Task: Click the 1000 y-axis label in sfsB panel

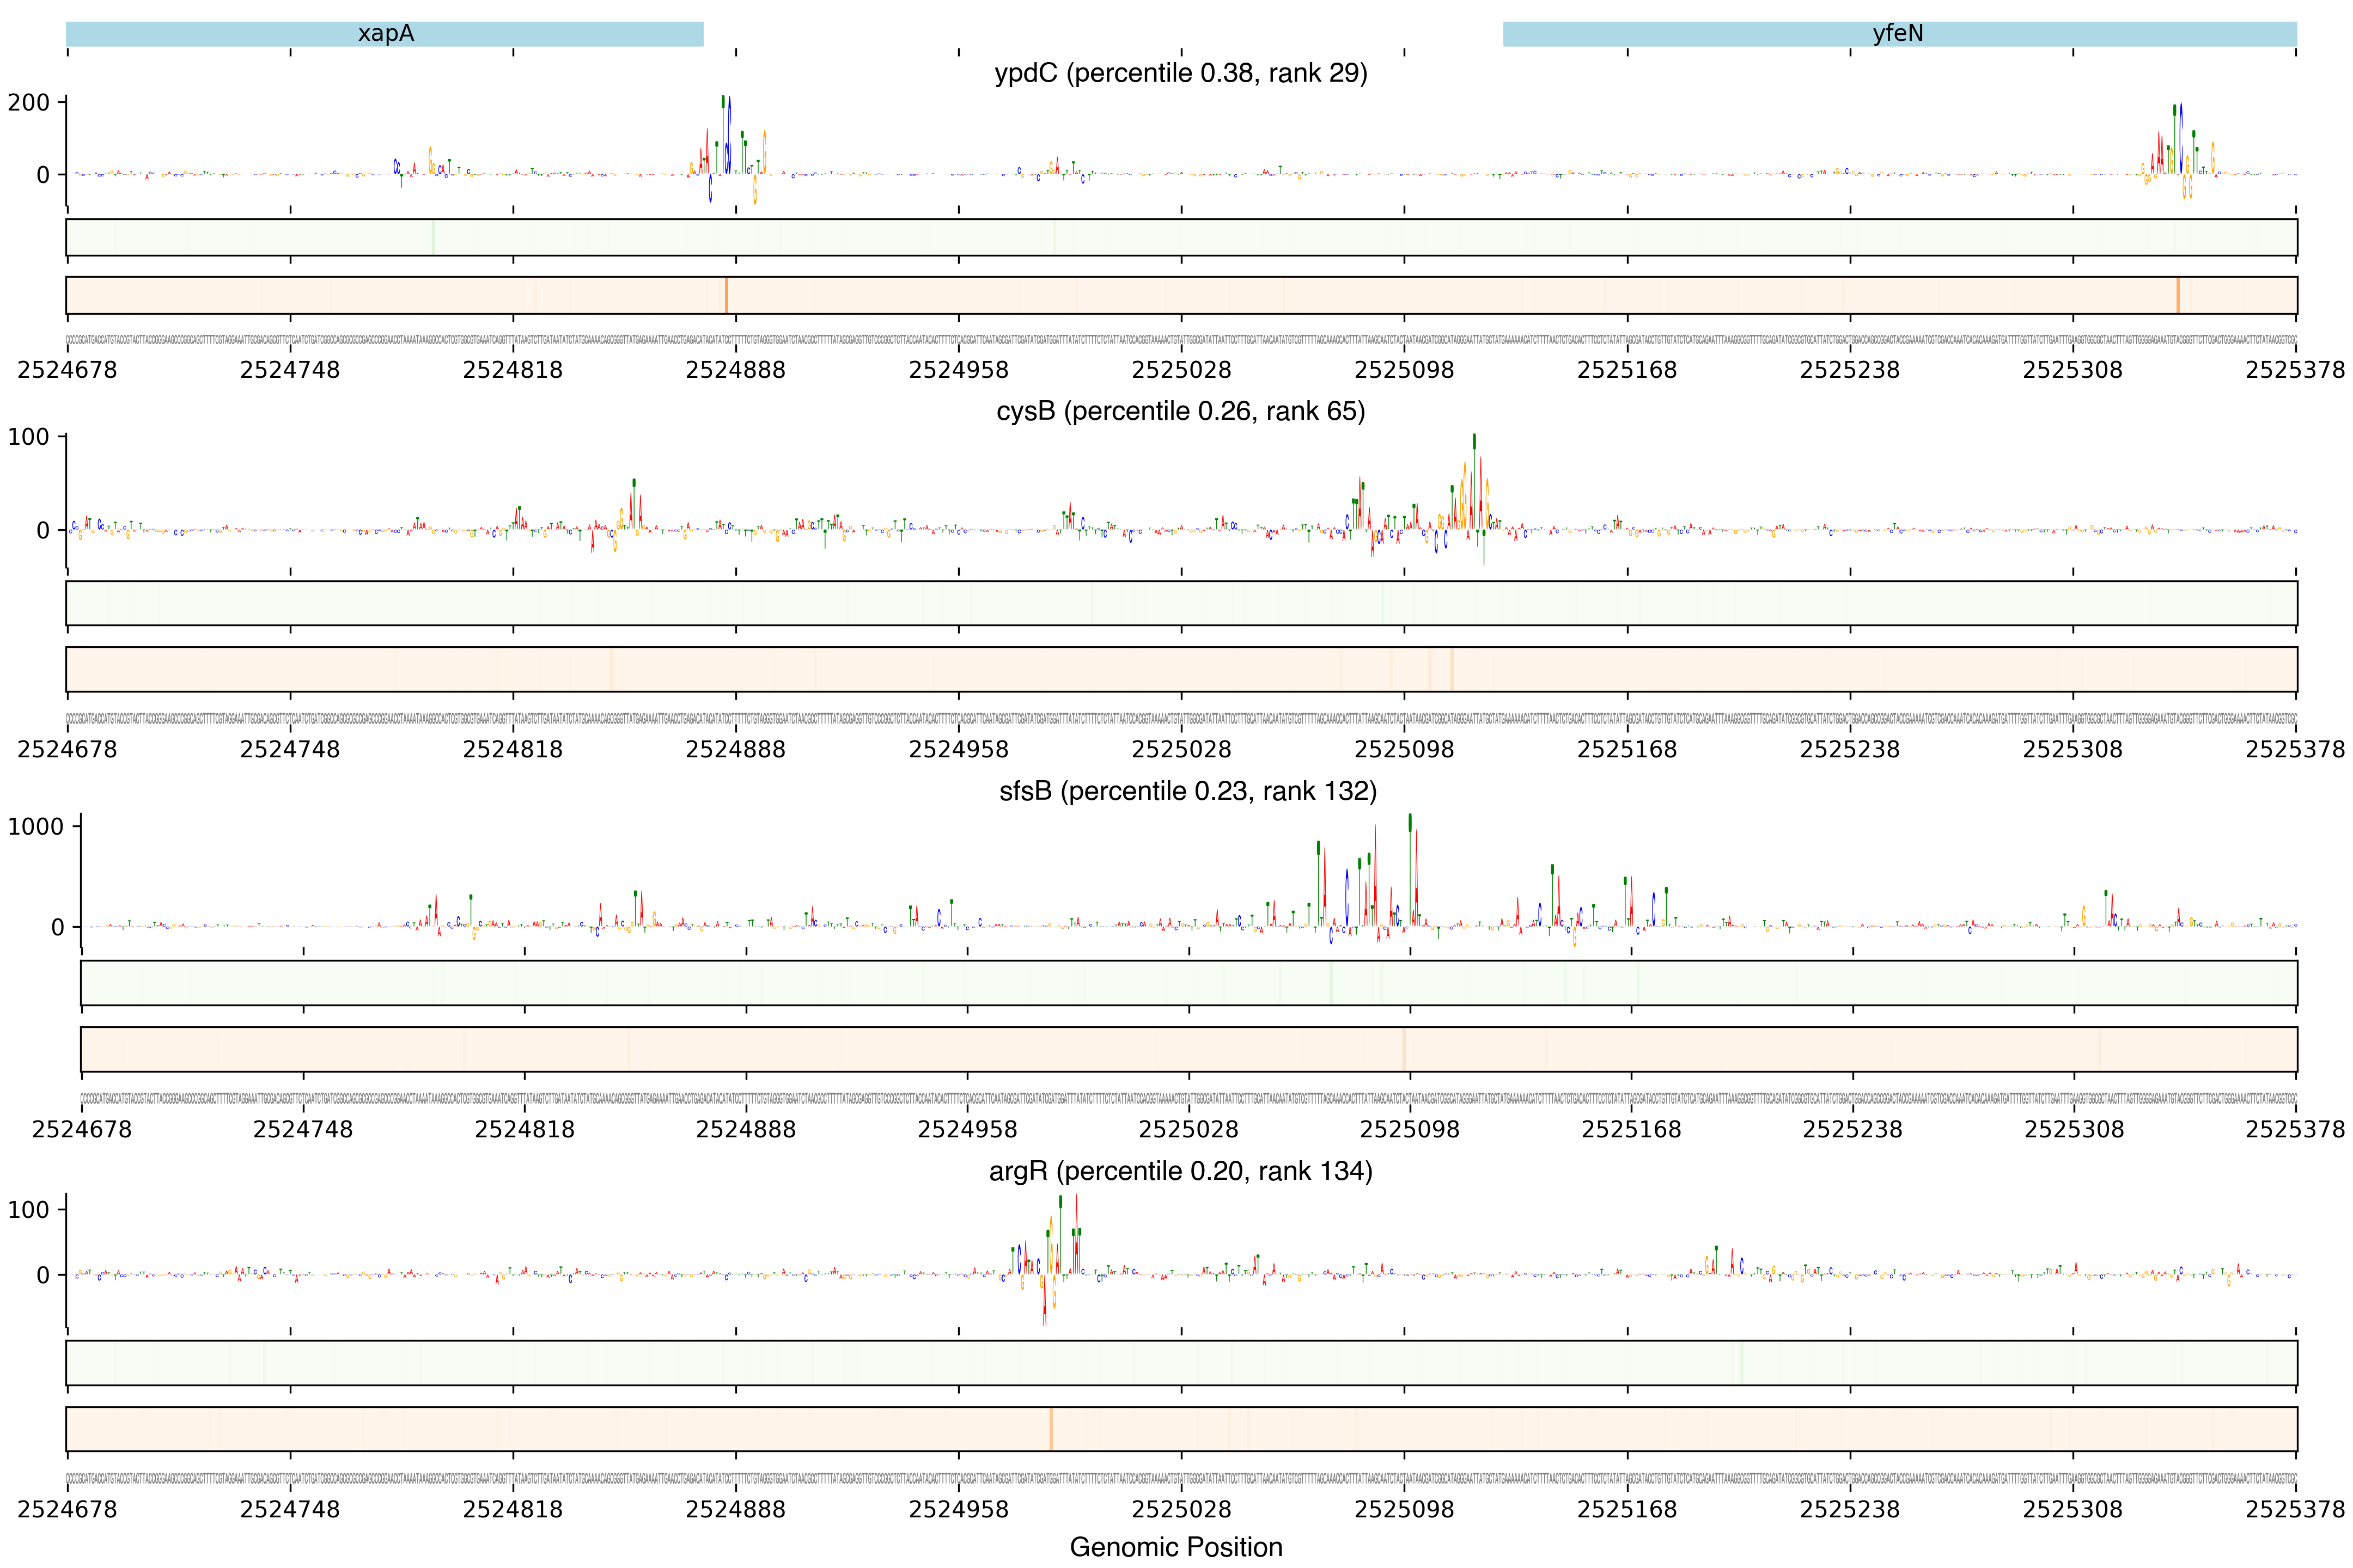Action: [35, 827]
